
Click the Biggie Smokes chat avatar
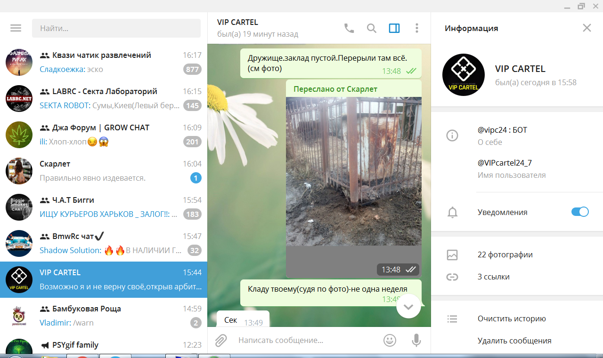(x=19, y=207)
